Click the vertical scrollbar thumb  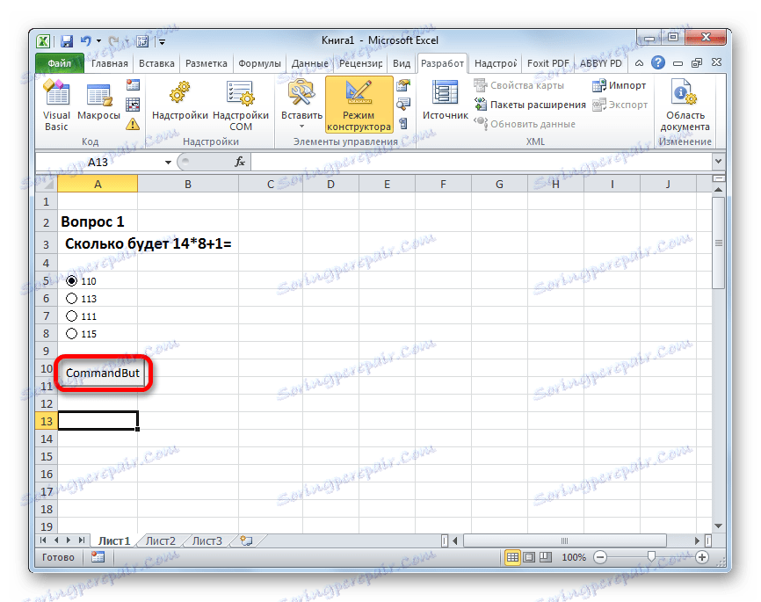click(718, 243)
